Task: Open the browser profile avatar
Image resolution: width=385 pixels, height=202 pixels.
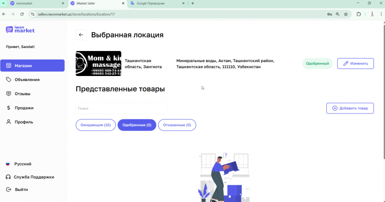Action: (372, 14)
